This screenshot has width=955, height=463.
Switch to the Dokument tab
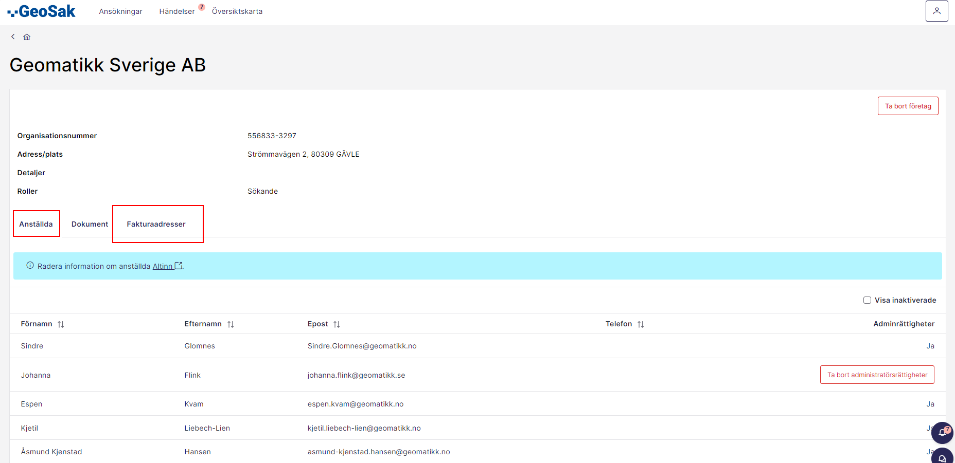pos(90,224)
